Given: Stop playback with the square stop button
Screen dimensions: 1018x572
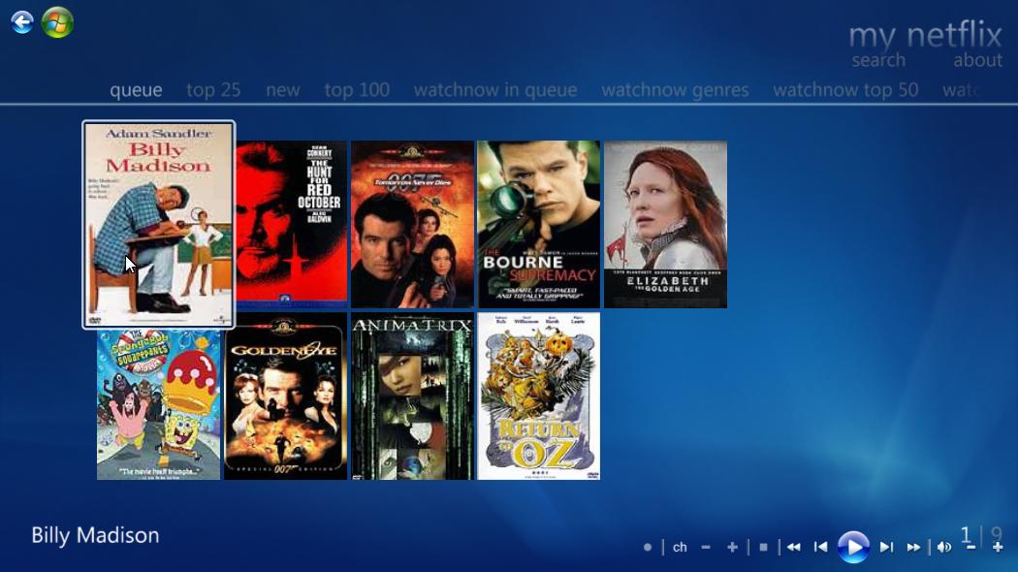Looking at the screenshot, I should tap(764, 548).
